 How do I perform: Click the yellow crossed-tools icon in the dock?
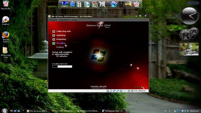click(x=129, y=4)
